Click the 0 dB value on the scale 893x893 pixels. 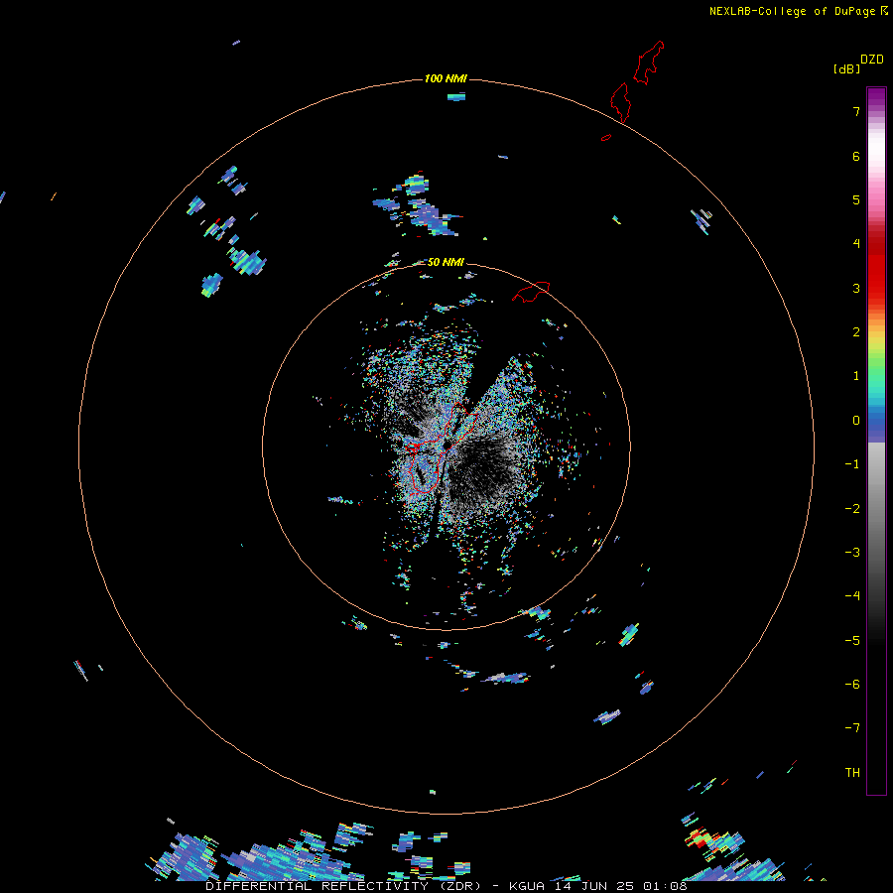[x=856, y=421]
